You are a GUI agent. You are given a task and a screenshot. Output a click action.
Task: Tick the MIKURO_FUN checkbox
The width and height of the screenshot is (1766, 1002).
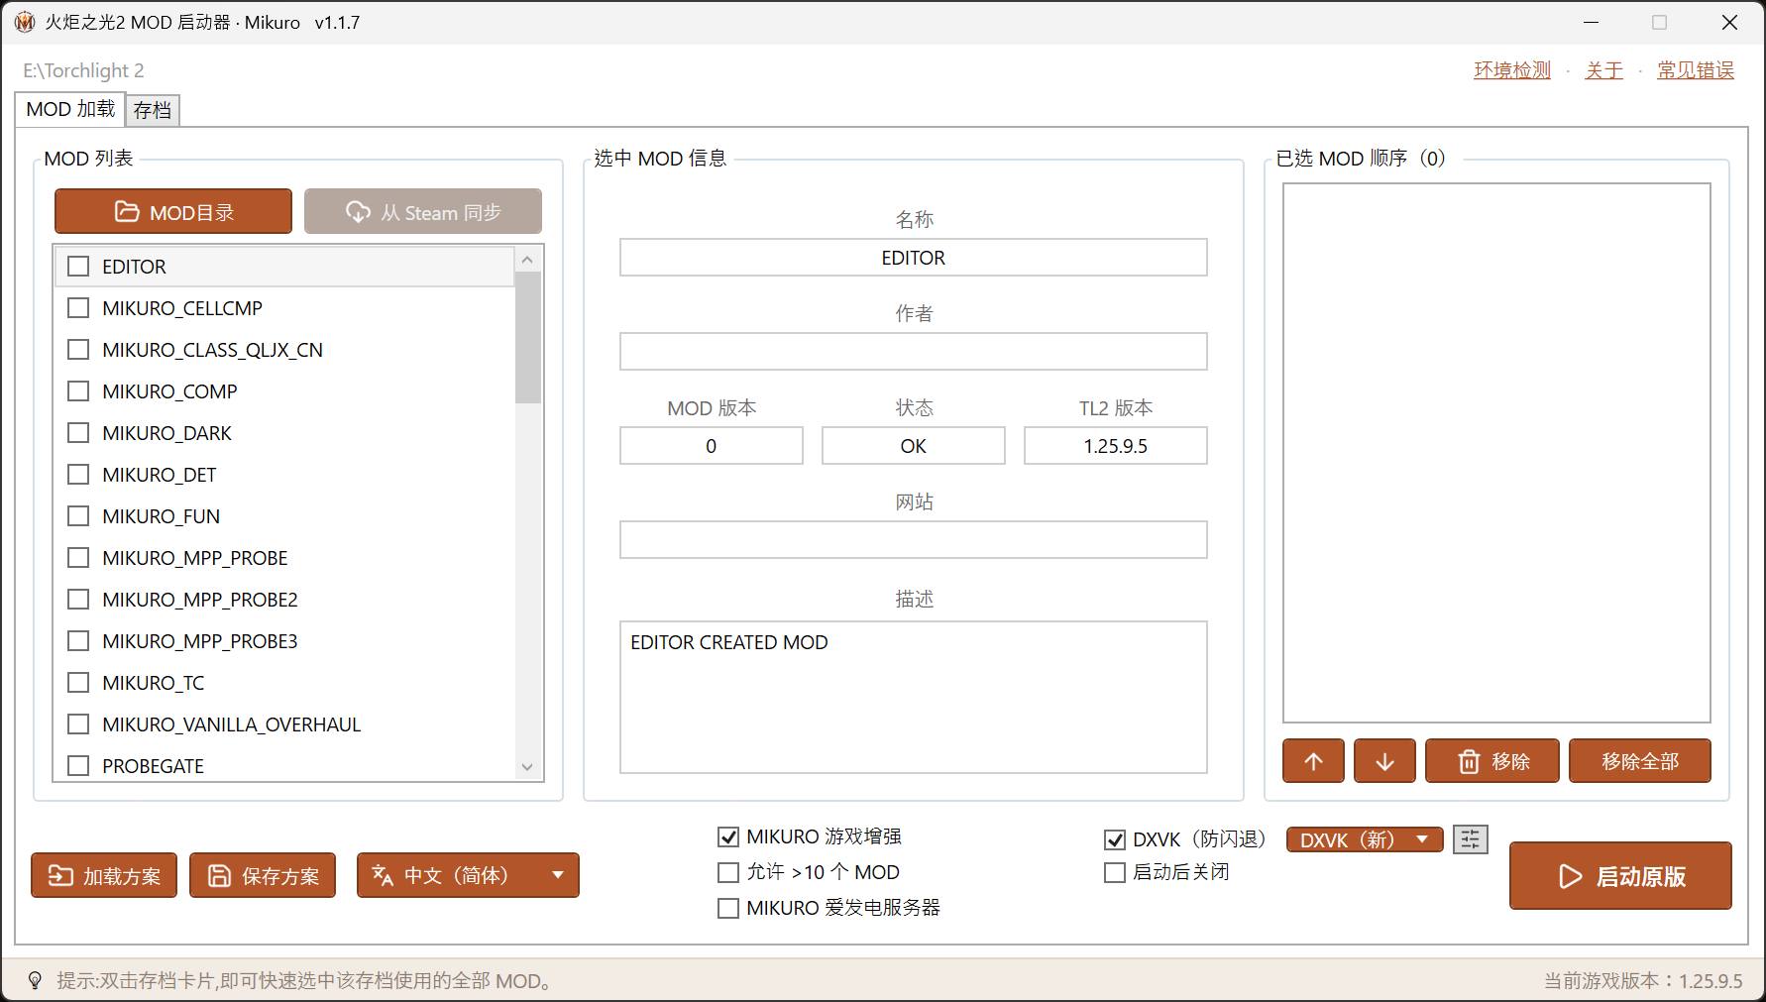[78, 516]
